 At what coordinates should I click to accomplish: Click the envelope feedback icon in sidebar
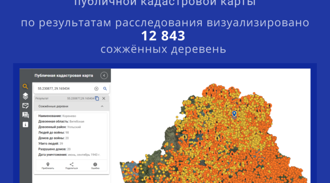tap(25, 106)
